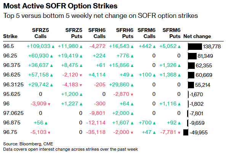Click the negative bar for -49,955

coord(186,132)
